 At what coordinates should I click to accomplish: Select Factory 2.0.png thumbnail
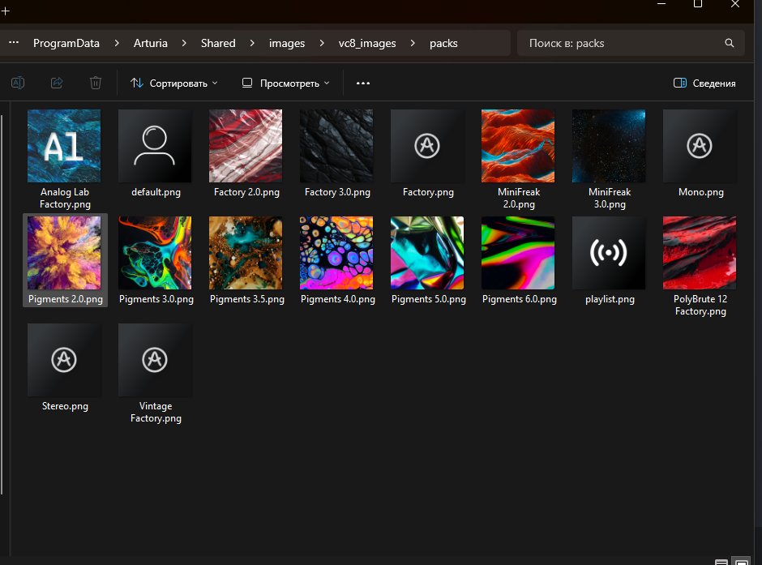coord(246,146)
